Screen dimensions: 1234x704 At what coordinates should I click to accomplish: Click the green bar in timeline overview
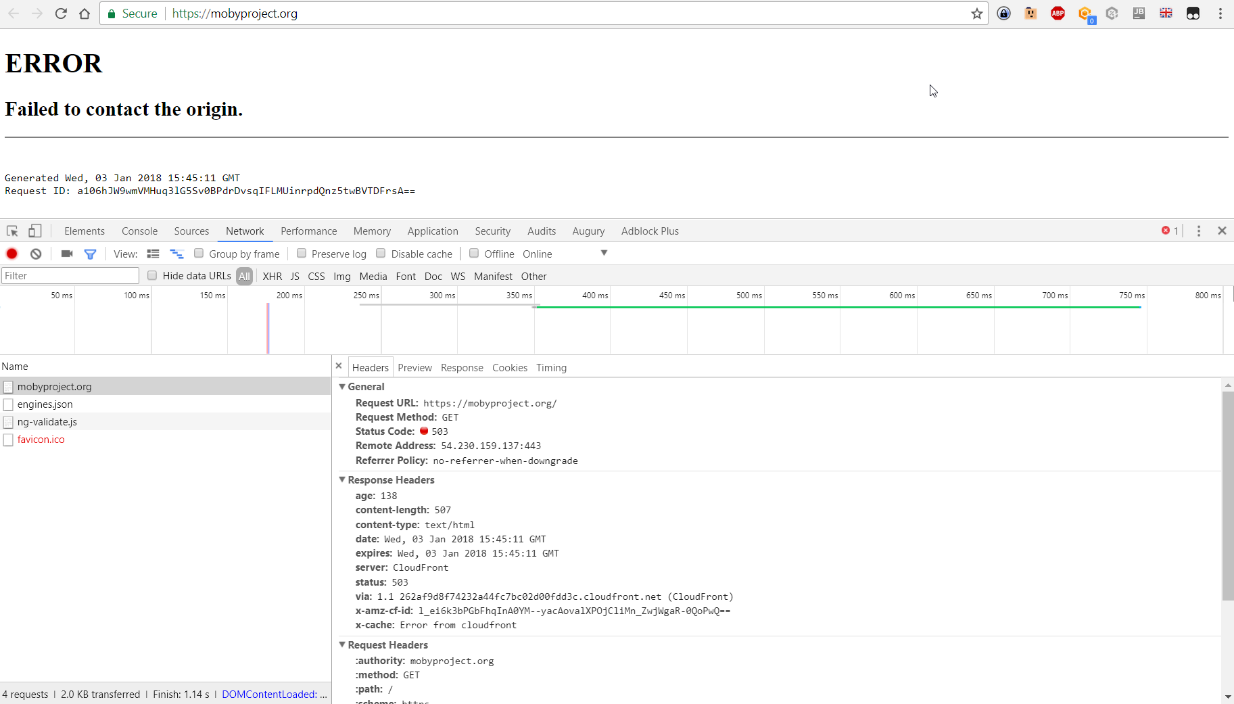click(x=837, y=307)
